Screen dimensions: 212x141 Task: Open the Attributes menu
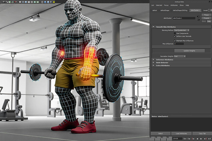coord(174,5)
